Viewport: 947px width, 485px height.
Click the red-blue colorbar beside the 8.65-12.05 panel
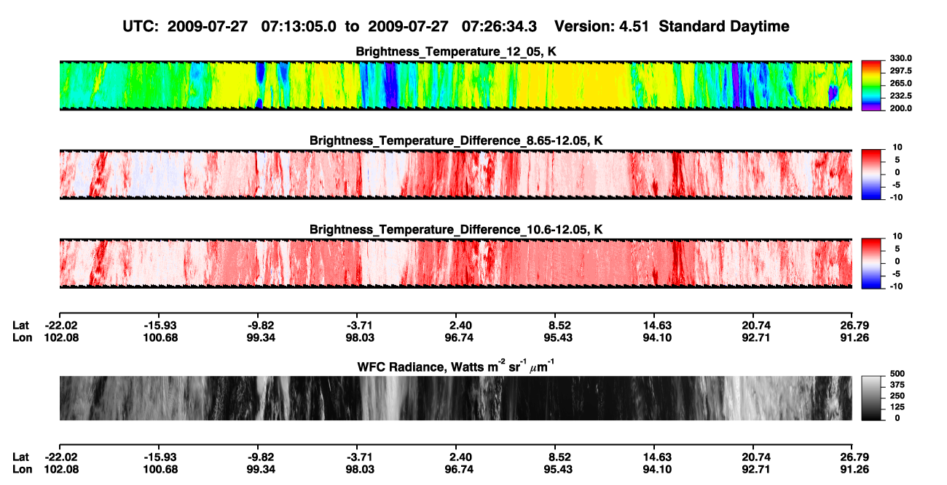tap(873, 173)
